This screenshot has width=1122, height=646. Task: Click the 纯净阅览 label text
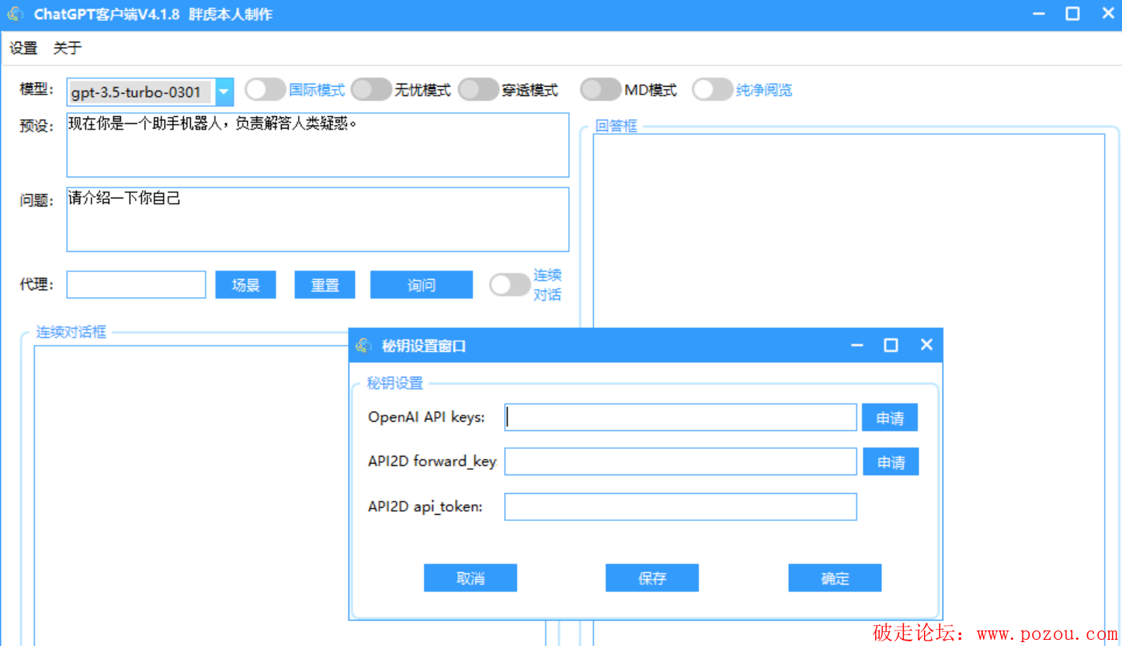(765, 90)
